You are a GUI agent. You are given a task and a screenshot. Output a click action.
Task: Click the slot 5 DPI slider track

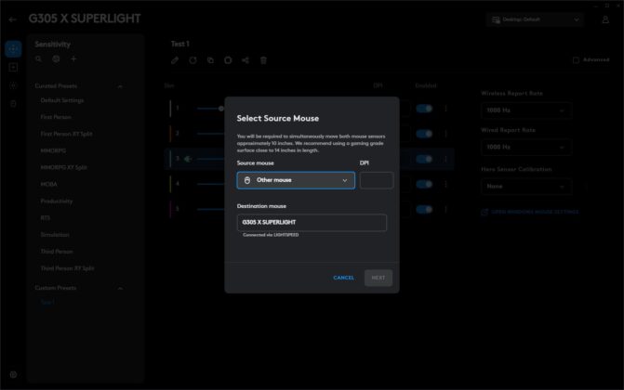[x=211, y=209]
